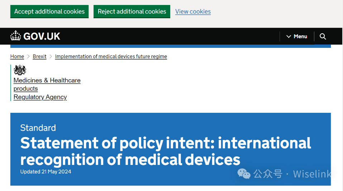Viewport: 343px width, 191px height.
Task: Open search using the magnifying glass icon
Action: [x=323, y=36]
